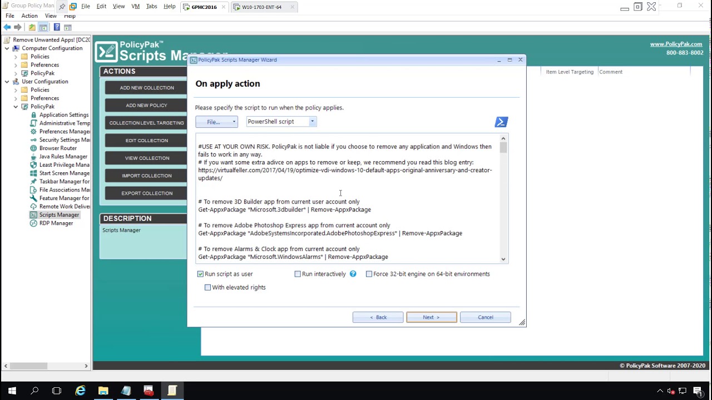Image resolution: width=712 pixels, height=400 pixels.
Task: Click the Help toolbar icon
Action: (x=56, y=27)
